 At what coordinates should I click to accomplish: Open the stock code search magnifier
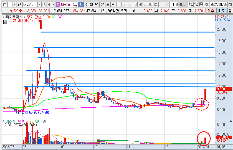44,5
